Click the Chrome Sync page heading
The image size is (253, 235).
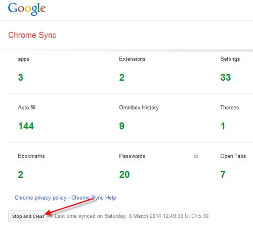click(32, 35)
